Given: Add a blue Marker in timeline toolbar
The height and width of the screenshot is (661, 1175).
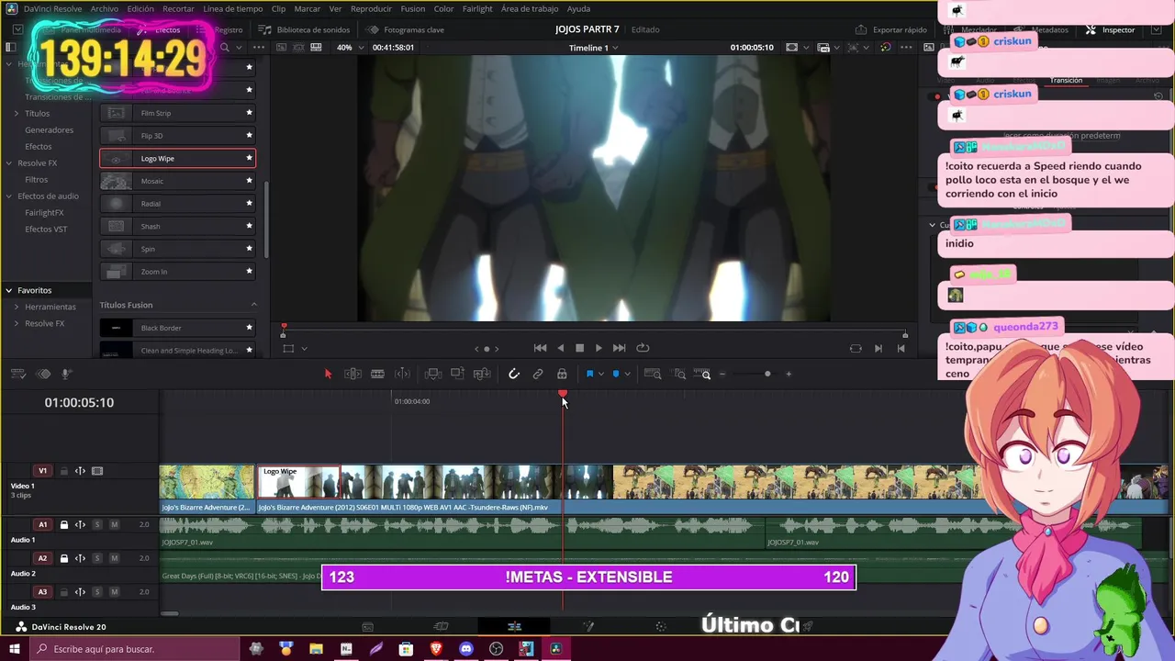Looking at the screenshot, I should 615,374.
